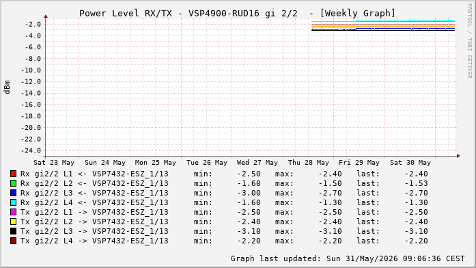Select the Rx gi2/2 L2 legend label
This screenshot has width=476, height=268.
[x=94, y=183]
